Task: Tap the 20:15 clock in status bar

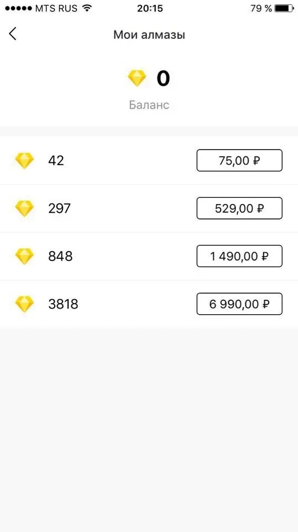Action: click(x=150, y=8)
